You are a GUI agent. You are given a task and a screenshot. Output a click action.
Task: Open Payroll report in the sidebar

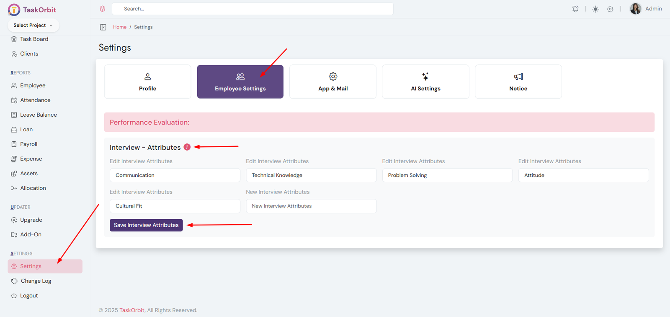28,144
